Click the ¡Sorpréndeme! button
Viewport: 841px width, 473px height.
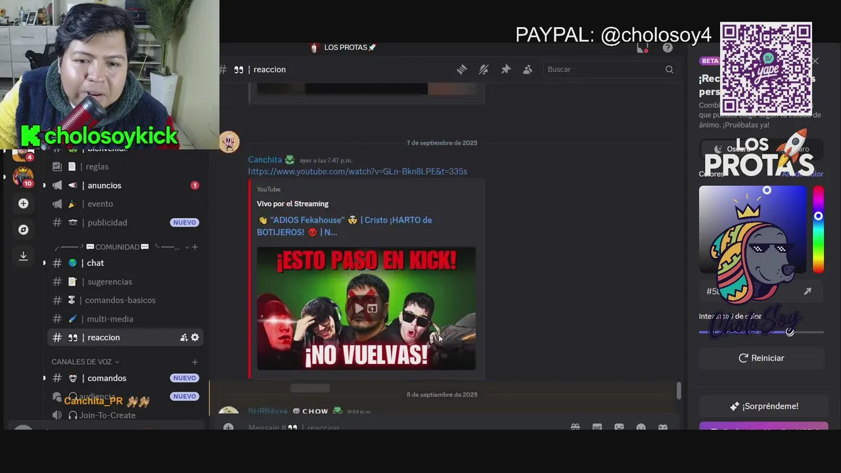click(x=763, y=406)
